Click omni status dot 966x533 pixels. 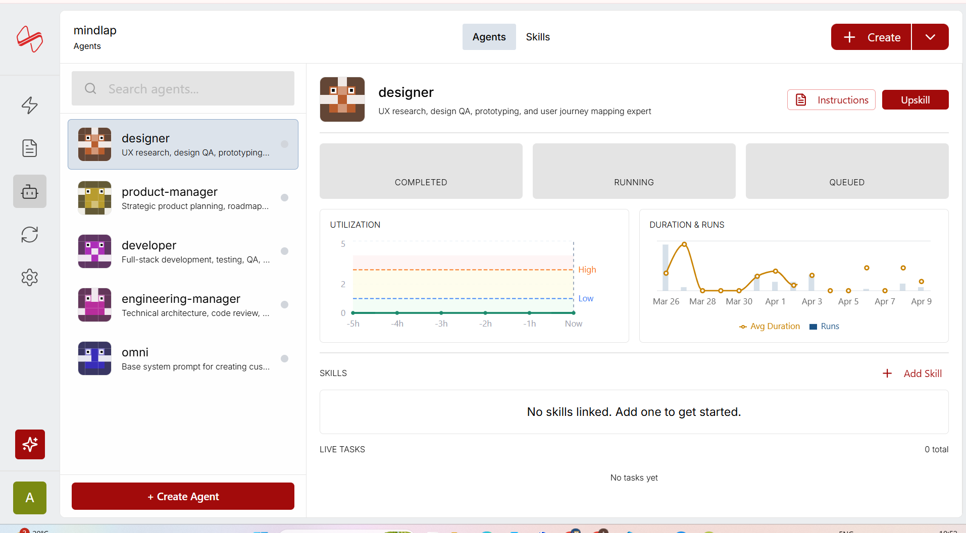pyautogui.click(x=285, y=358)
